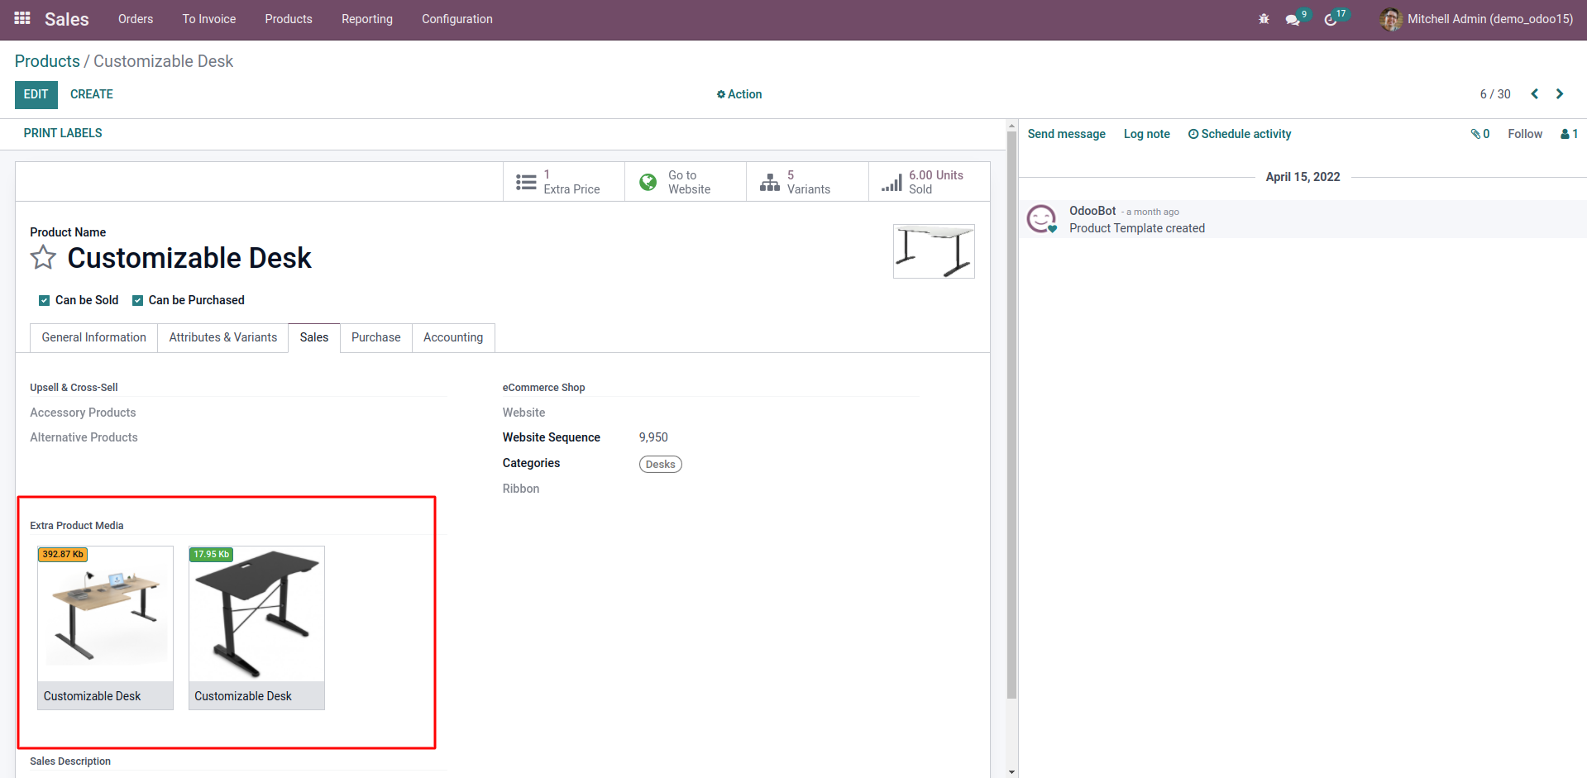Toggle the favorite star next to Customizable Desk
Image resolution: width=1587 pixels, height=778 pixels.
(43, 258)
